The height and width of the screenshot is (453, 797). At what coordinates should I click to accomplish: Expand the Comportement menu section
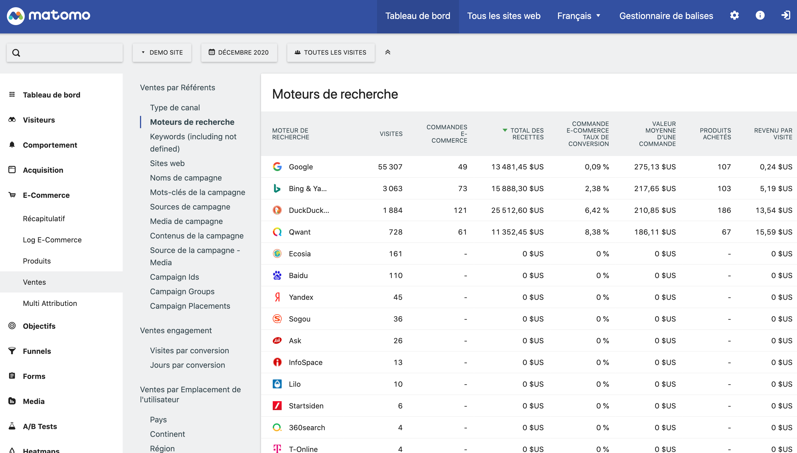[x=50, y=145]
